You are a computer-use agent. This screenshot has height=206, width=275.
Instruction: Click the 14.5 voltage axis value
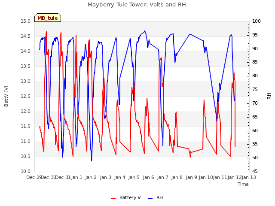coord(25,36)
